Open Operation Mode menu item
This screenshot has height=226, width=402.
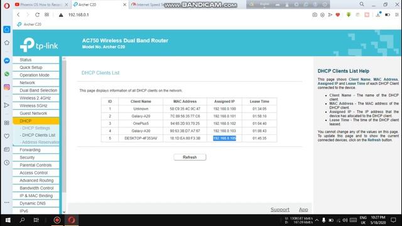tap(36, 75)
